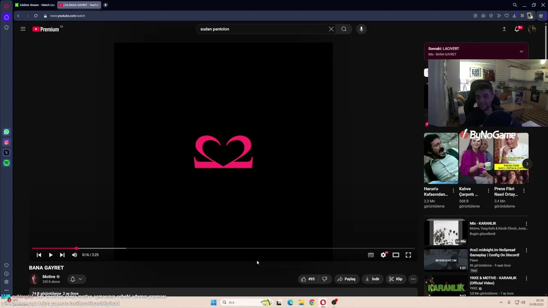Open Spotify in Opera sidebar
Image resolution: width=548 pixels, height=308 pixels.
click(6, 163)
